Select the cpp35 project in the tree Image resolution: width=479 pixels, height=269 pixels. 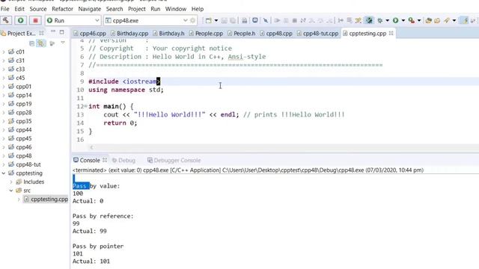click(x=20, y=121)
